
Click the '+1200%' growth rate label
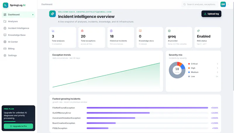[x=214, y=123]
